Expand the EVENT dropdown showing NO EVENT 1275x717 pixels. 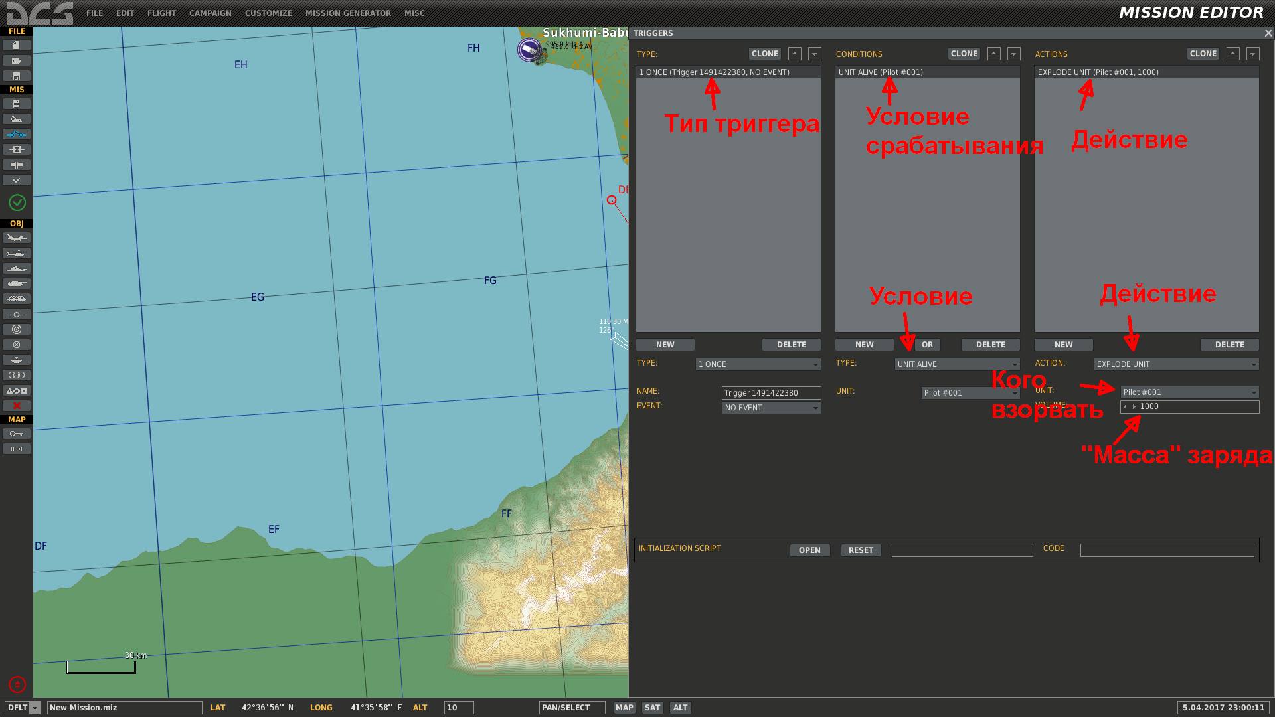coord(772,408)
